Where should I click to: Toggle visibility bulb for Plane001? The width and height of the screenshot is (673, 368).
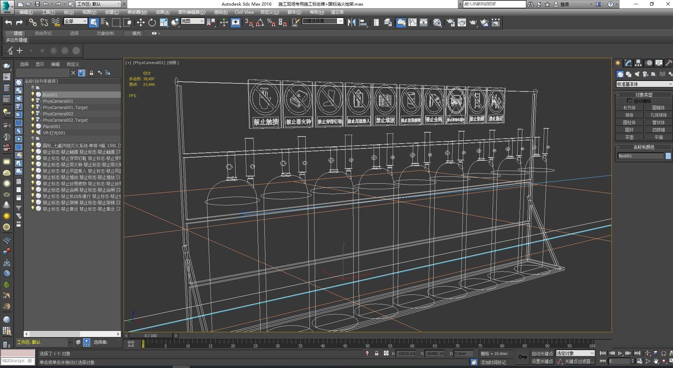(x=33, y=126)
